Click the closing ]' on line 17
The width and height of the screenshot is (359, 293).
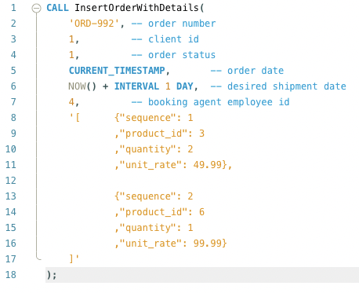click(74, 258)
